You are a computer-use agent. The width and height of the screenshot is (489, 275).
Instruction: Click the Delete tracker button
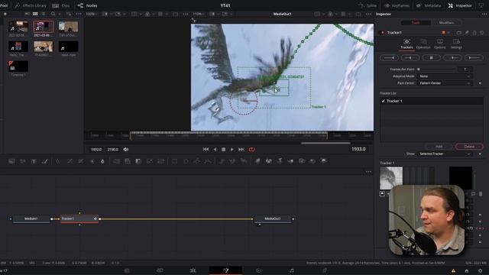(x=469, y=147)
